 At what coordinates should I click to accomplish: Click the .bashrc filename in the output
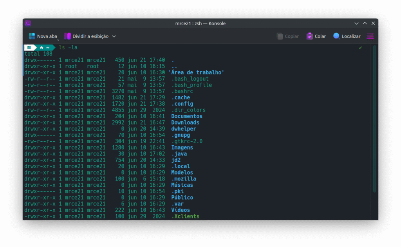[x=182, y=91]
